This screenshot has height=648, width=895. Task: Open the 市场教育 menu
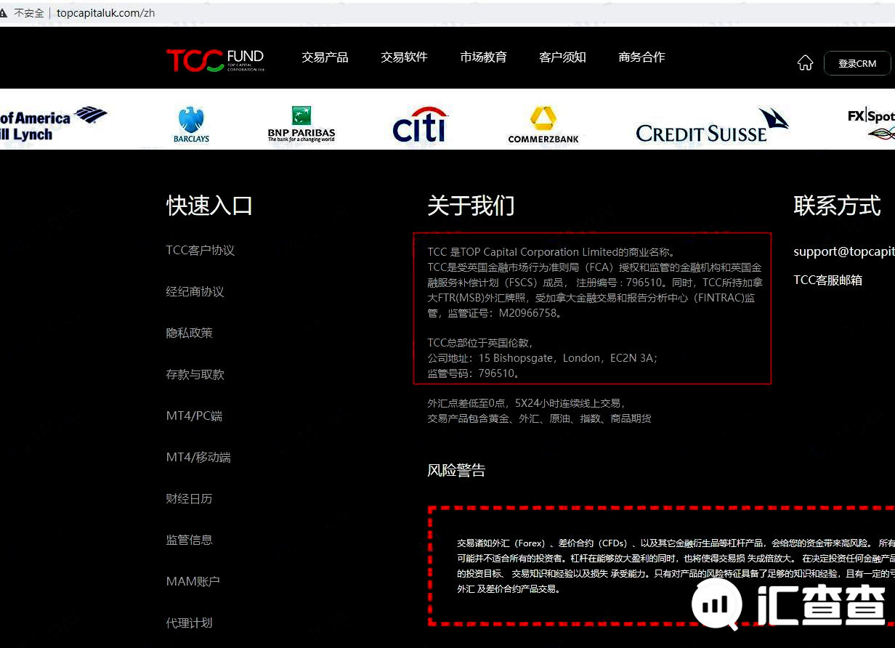click(483, 57)
